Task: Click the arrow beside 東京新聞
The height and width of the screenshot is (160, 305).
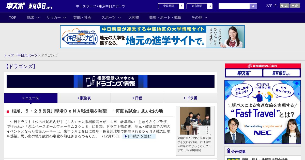Action: coord(210,6)
